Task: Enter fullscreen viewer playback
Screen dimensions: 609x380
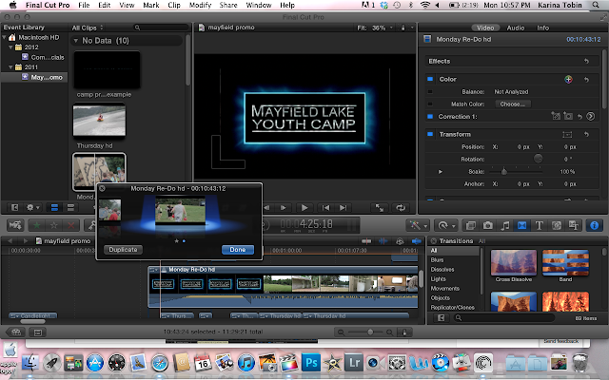Action: pyautogui.click(x=380, y=208)
